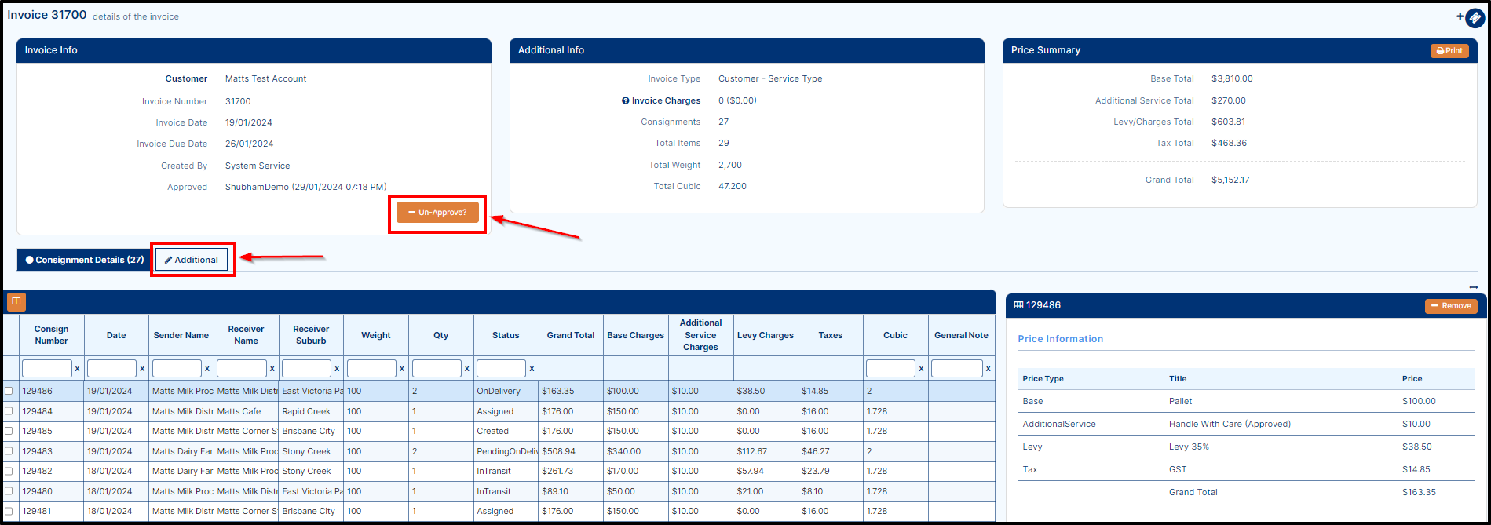The height and width of the screenshot is (525, 1491).
Task: Select the checkbox for consignment 129484 row
Action: pos(9,411)
